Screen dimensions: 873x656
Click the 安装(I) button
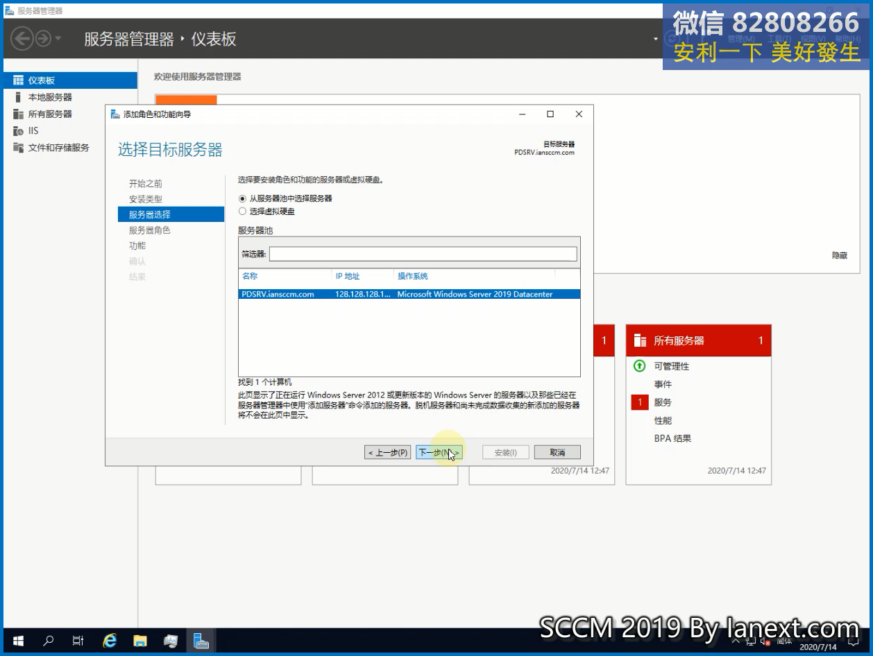(505, 452)
